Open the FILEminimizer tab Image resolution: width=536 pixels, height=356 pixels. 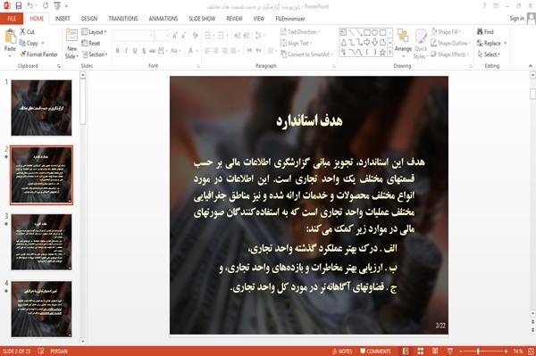[290, 19]
